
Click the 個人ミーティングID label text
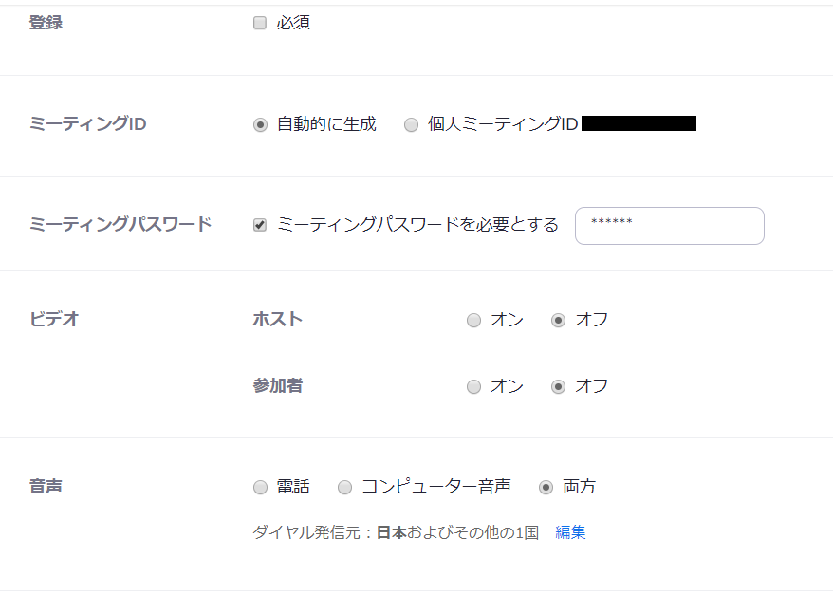(503, 124)
